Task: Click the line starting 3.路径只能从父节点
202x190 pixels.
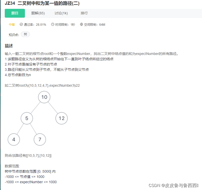Action: 47,70
